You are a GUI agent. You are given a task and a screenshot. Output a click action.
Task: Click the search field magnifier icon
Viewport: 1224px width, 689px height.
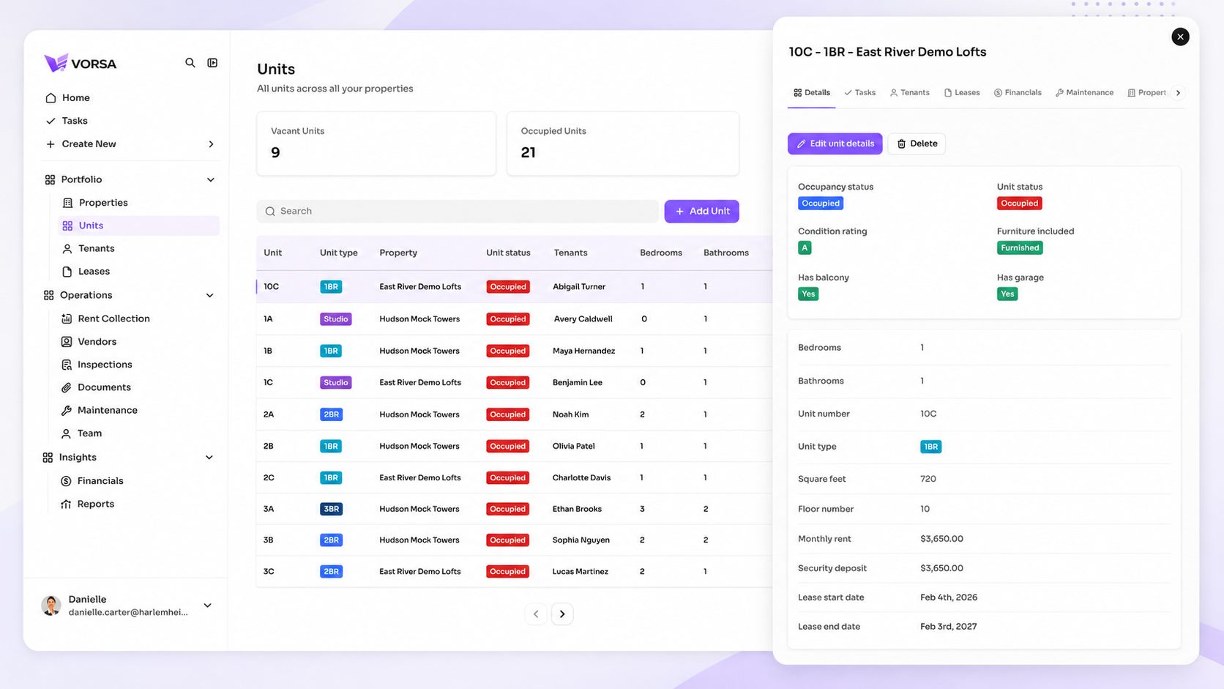point(270,212)
